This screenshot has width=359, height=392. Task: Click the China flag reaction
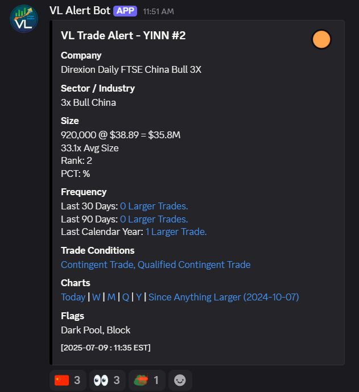(68, 380)
